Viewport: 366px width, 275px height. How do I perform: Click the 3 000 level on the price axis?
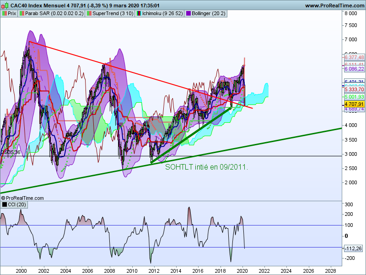pos(351,154)
